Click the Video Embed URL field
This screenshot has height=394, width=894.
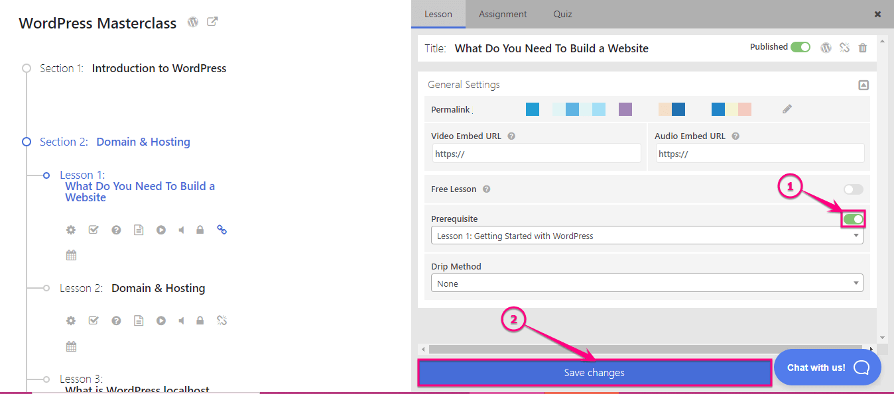pyautogui.click(x=537, y=154)
